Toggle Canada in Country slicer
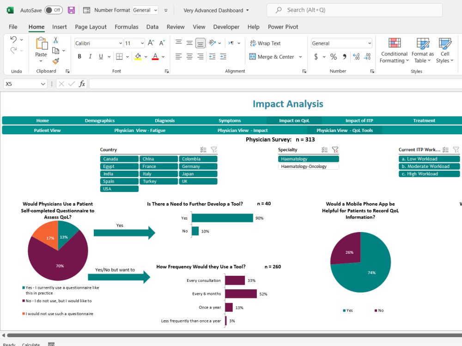This screenshot has height=346, width=462. pos(119,159)
